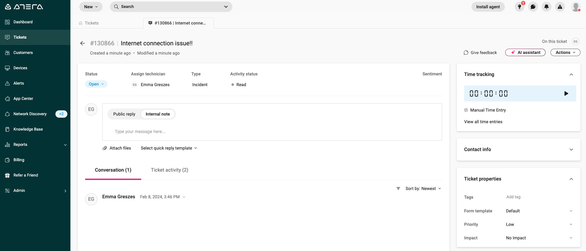
Task: Open alerts triangle icon in header
Action: click(560, 7)
